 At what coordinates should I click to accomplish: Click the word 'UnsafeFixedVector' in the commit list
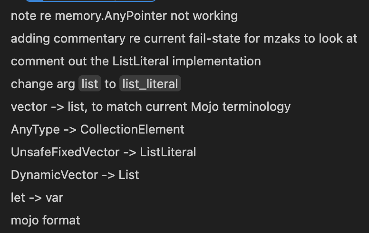point(65,152)
